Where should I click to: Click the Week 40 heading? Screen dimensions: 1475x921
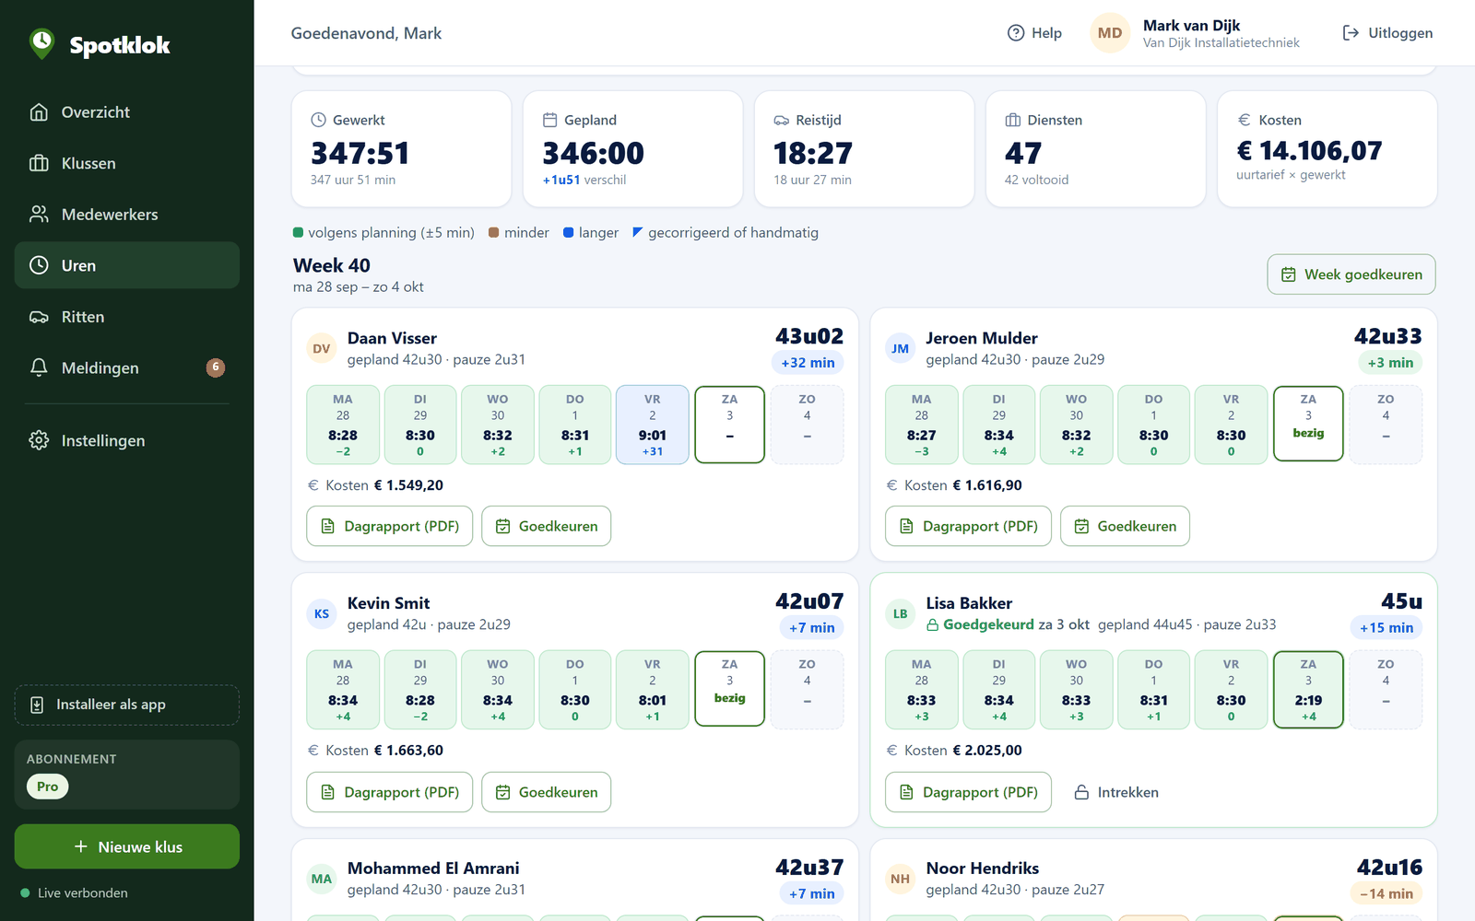332,265
